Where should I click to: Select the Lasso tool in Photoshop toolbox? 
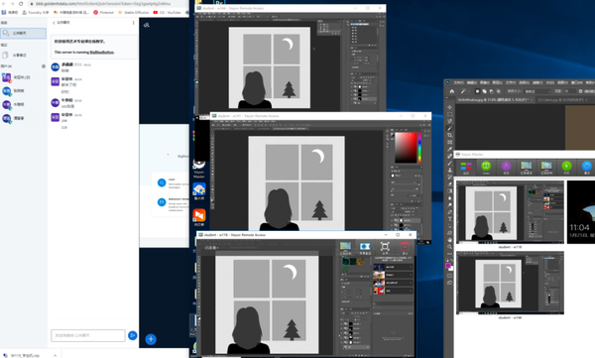point(449,121)
